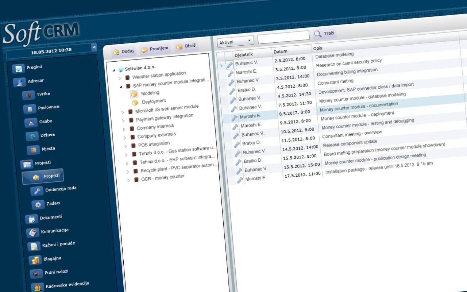Click the Adresar sidebar icon

click(x=19, y=82)
